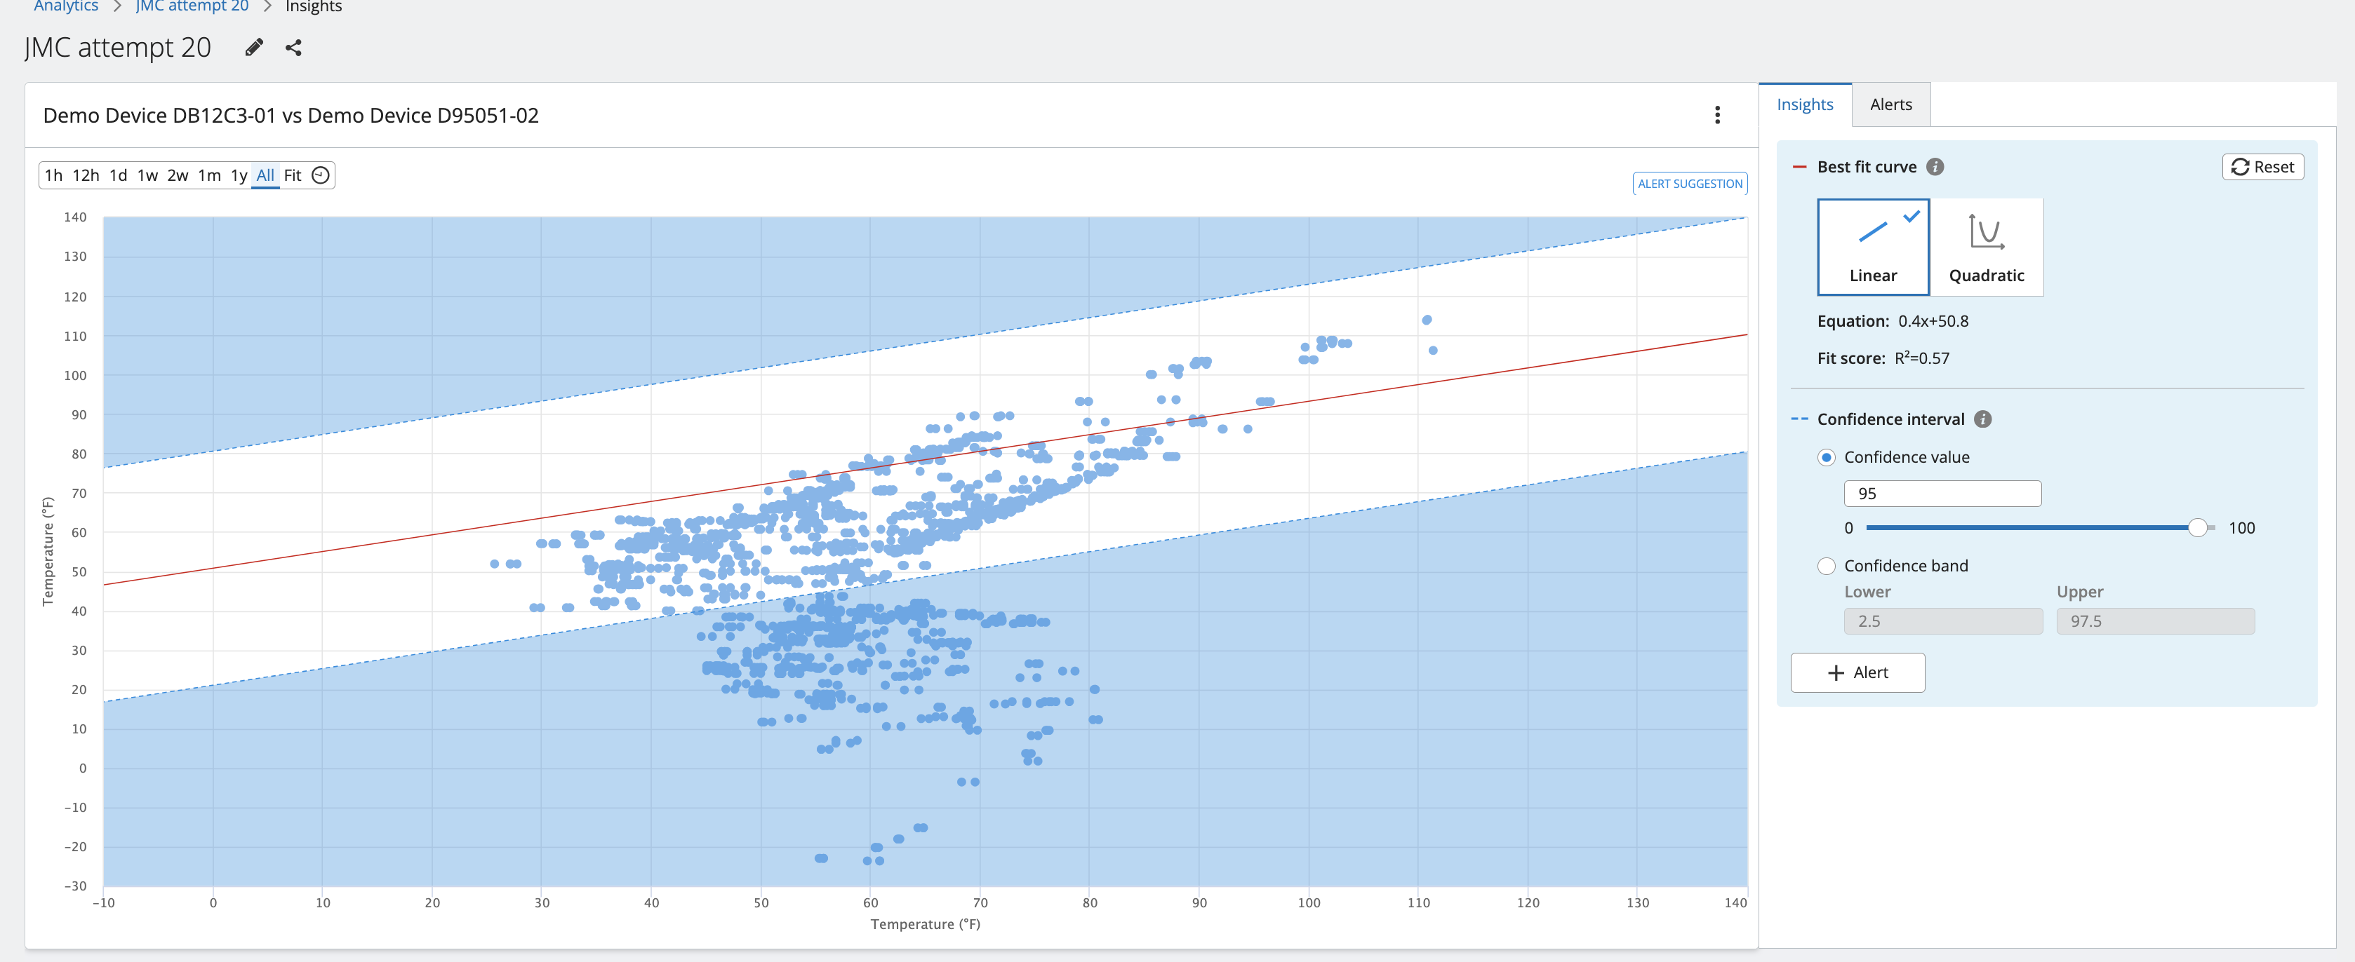Screen dimensions: 2355x962
Task: Open the chart three-dot options menu
Action: (x=1717, y=115)
